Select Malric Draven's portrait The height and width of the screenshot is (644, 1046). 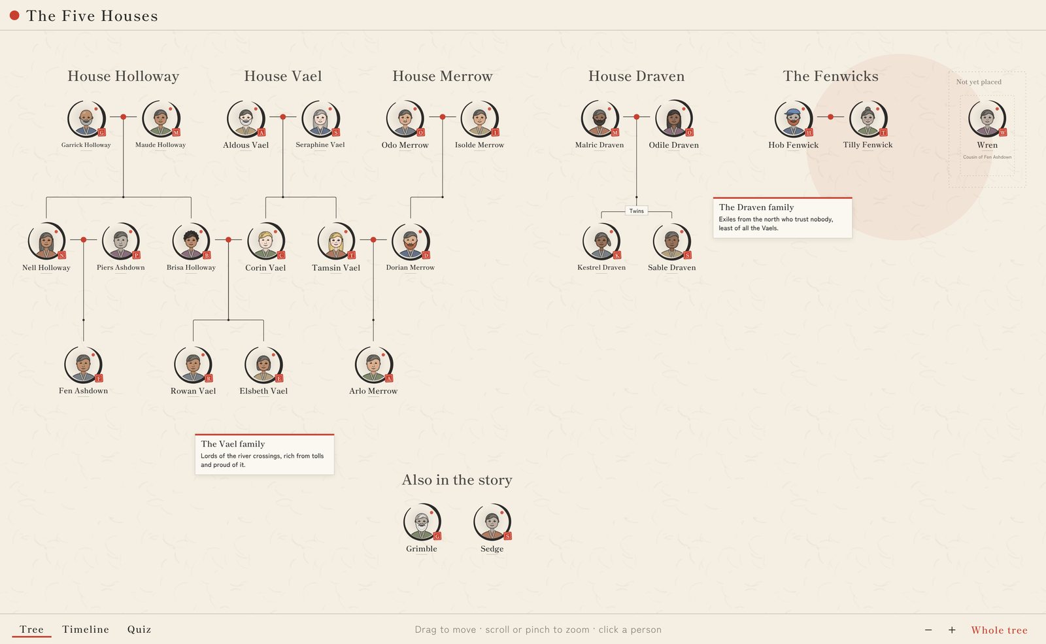click(599, 118)
